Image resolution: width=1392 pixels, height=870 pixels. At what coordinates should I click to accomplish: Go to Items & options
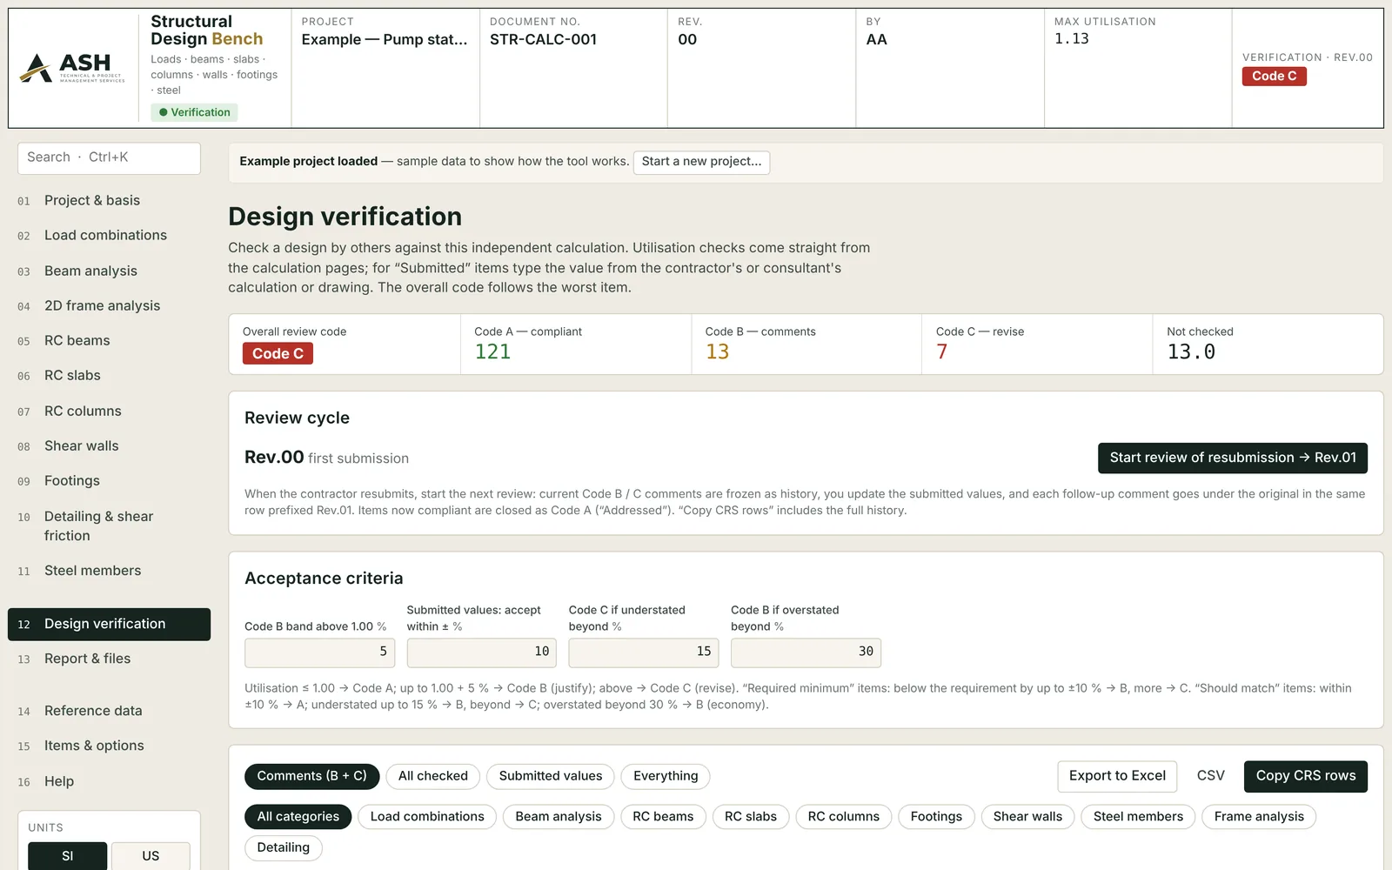[109, 746]
